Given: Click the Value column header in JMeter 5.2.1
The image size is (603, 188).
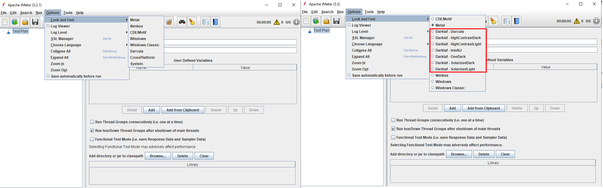Looking at the screenshot, I should (245, 68).
